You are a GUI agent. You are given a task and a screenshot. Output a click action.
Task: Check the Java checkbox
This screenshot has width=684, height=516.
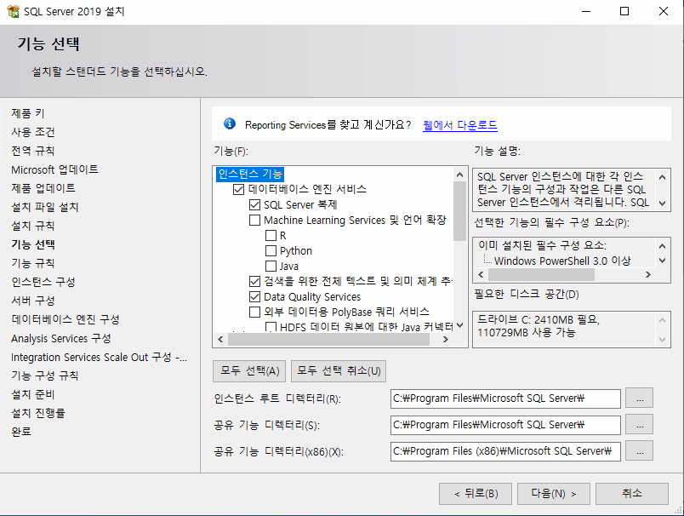[x=271, y=266]
